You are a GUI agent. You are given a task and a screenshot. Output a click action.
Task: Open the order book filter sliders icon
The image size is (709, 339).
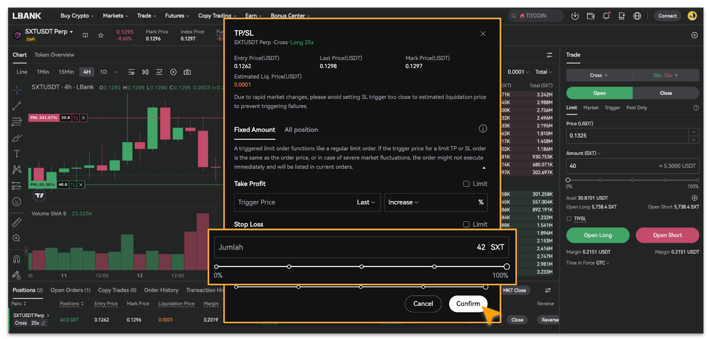(x=549, y=55)
